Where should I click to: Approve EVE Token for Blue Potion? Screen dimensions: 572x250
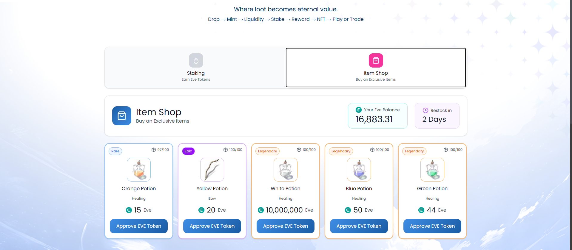[x=359, y=226]
